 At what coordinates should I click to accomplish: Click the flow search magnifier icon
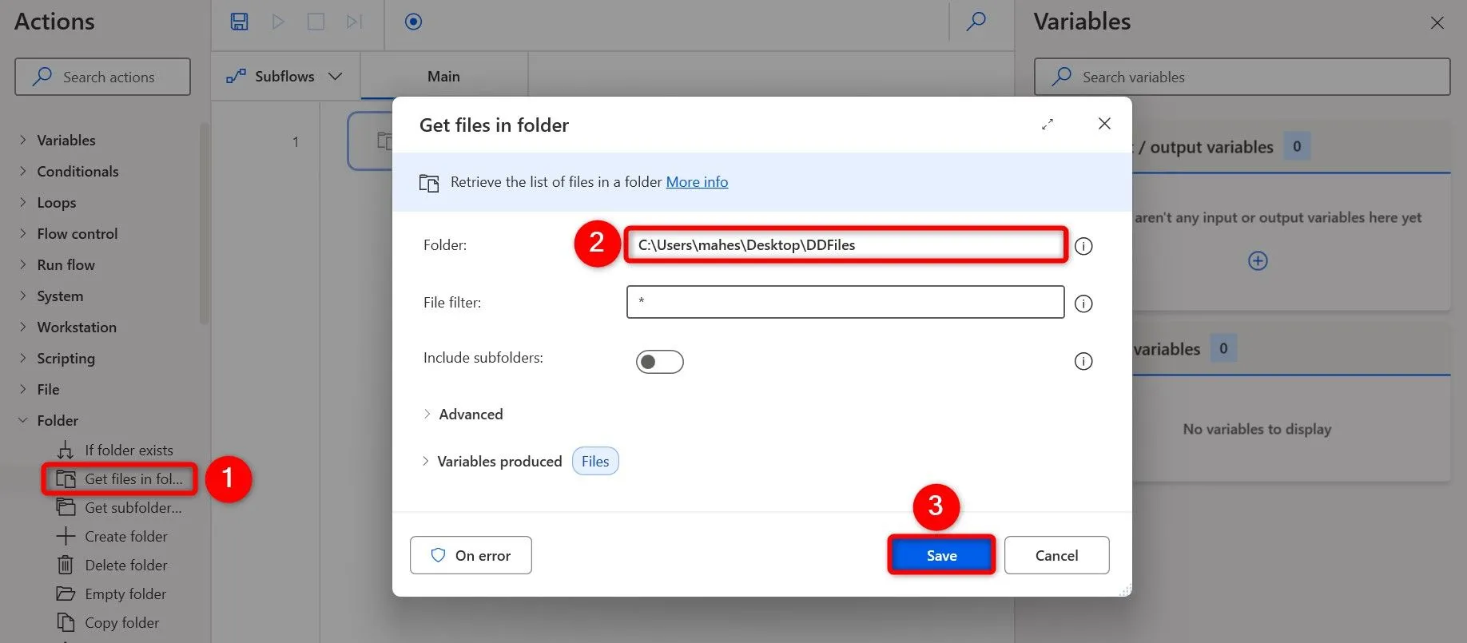pyautogui.click(x=976, y=22)
